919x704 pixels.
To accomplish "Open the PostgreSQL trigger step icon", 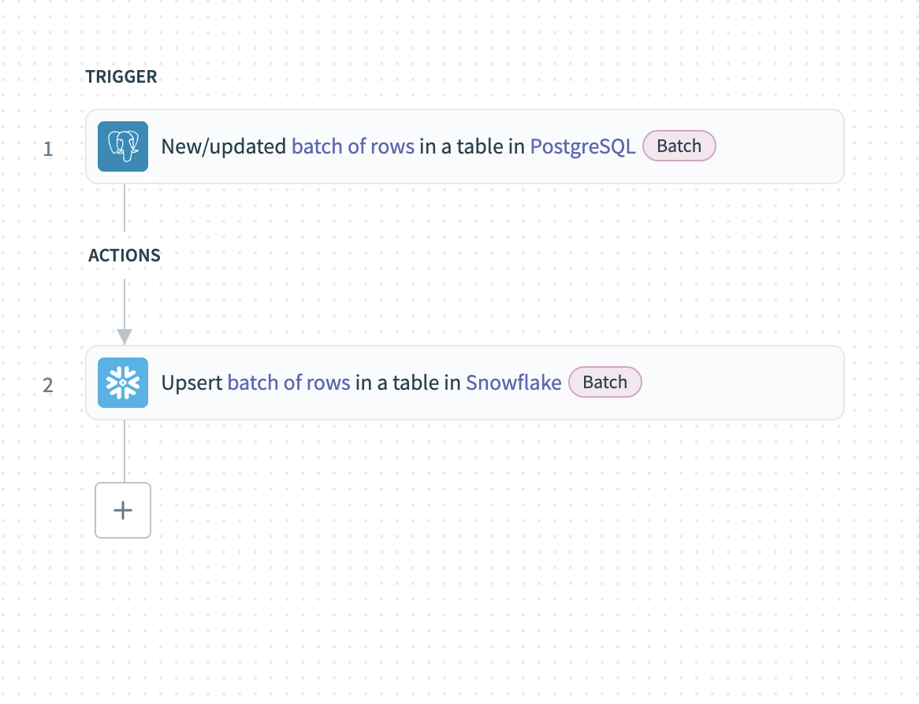I will tap(122, 146).
